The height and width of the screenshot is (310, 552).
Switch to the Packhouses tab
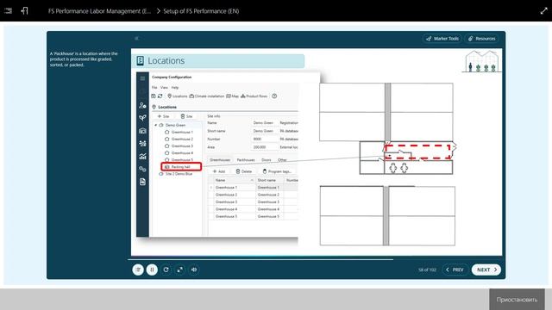(246, 160)
